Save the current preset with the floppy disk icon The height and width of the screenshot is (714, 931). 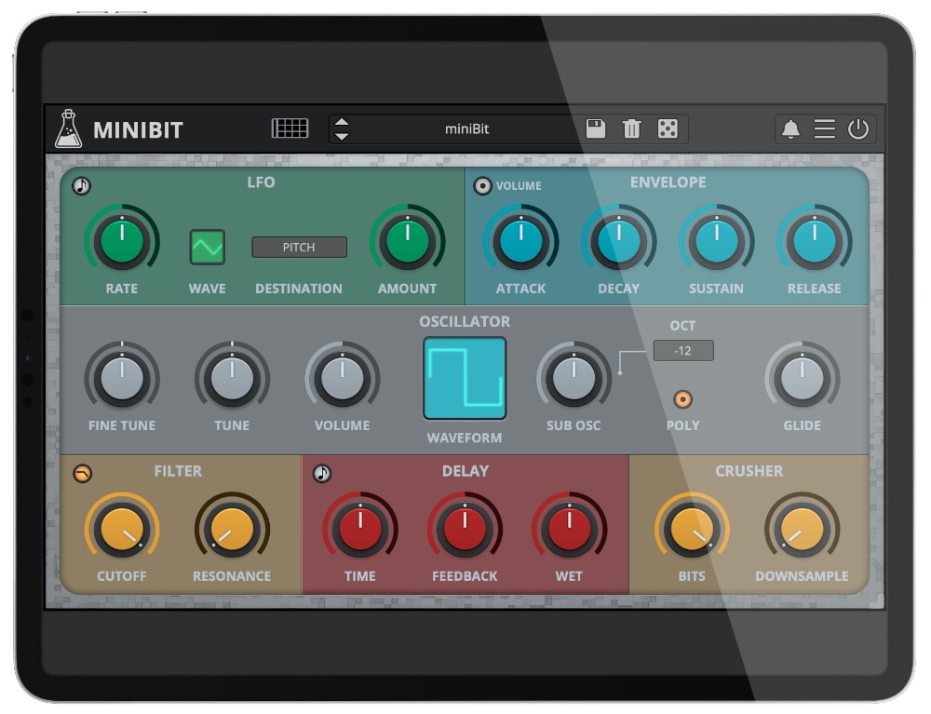(x=596, y=128)
